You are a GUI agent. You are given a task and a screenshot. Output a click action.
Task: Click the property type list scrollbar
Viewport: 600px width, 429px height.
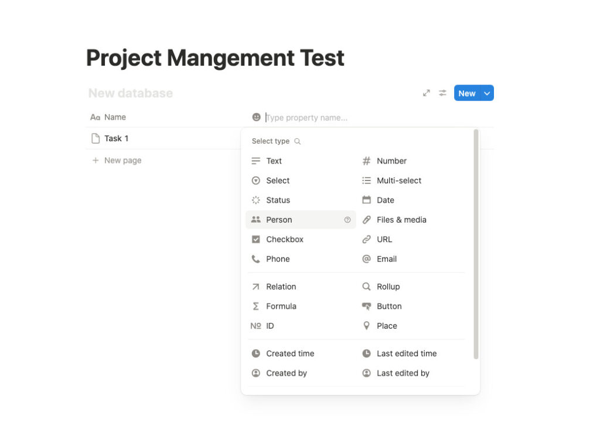tap(476, 244)
